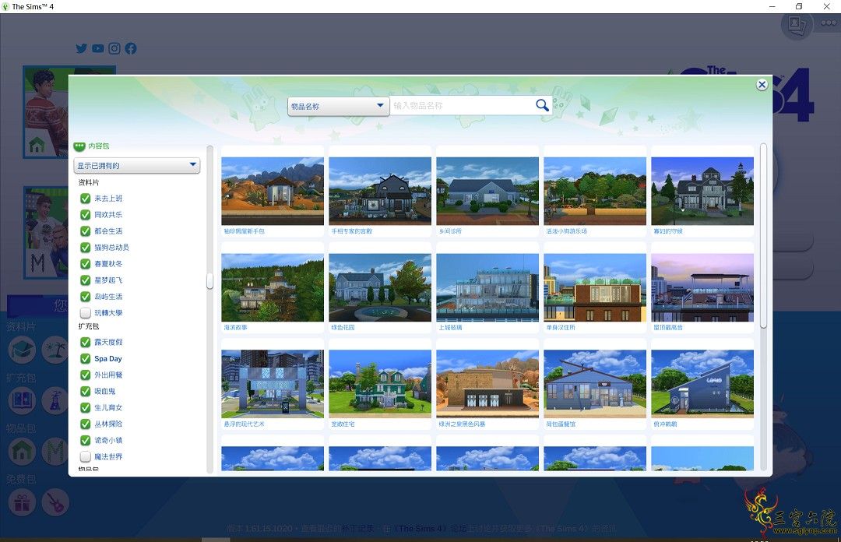Viewport: 841px width, 542px height.
Task: Select the 活泼小狗游乐场 park thumbnail
Action: pos(595,191)
